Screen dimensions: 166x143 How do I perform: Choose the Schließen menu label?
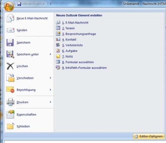click(23, 126)
